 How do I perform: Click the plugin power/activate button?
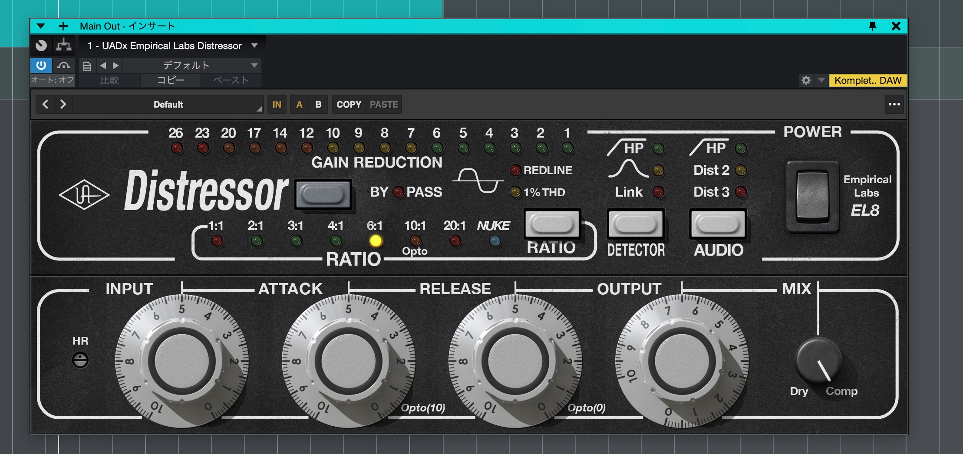(x=41, y=66)
